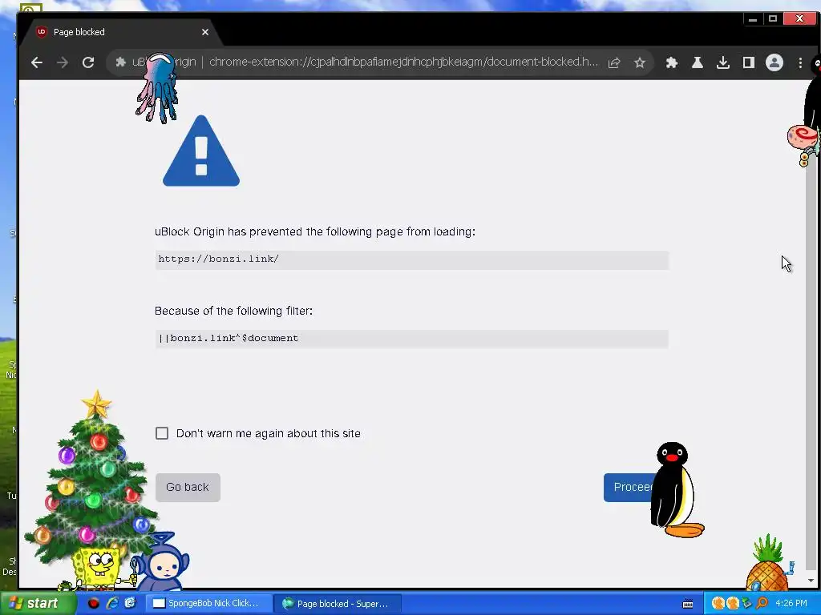
Task: Click the 4:26 PM clock
Action: (791, 603)
